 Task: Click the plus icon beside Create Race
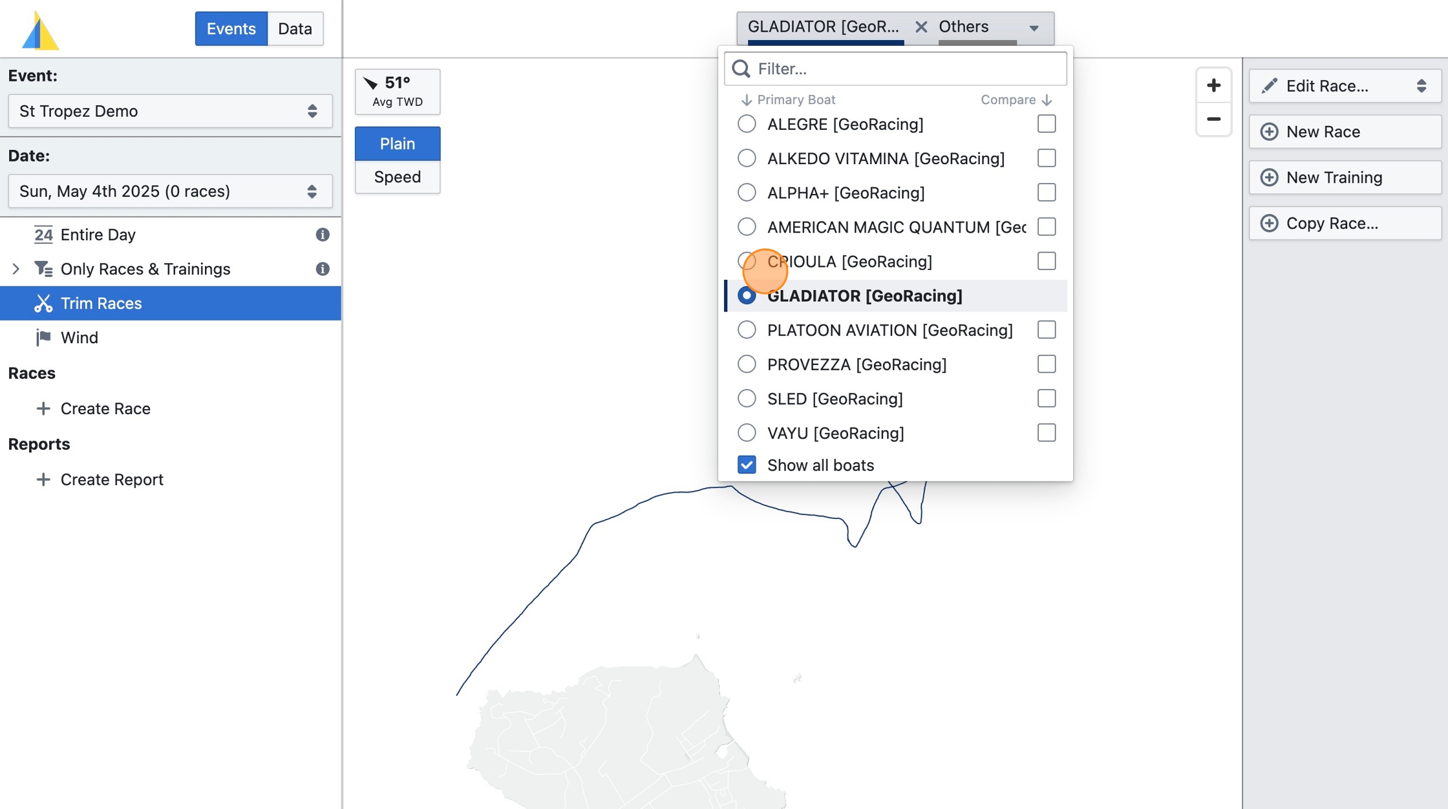pos(43,408)
